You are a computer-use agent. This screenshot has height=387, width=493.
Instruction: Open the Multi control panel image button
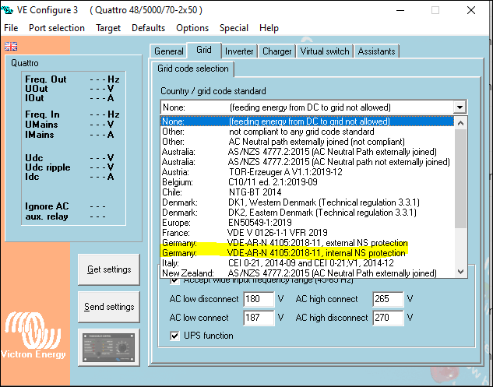coord(109,347)
